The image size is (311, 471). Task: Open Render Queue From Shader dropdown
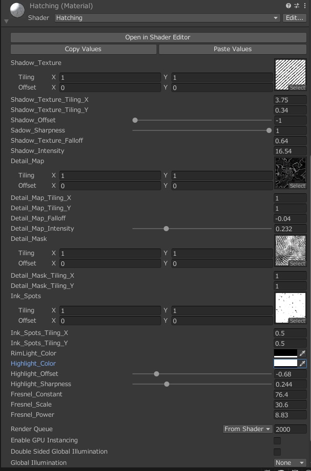click(247, 429)
